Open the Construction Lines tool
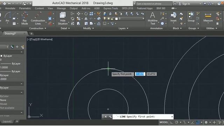Screen dimensions: 224x126 tap(38, 19)
